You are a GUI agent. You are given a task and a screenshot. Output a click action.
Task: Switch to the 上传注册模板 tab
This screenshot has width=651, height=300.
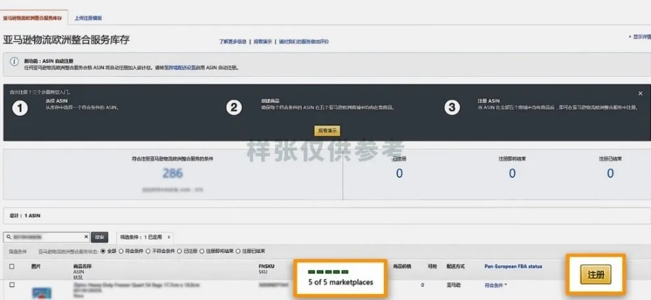(x=88, y=18)
